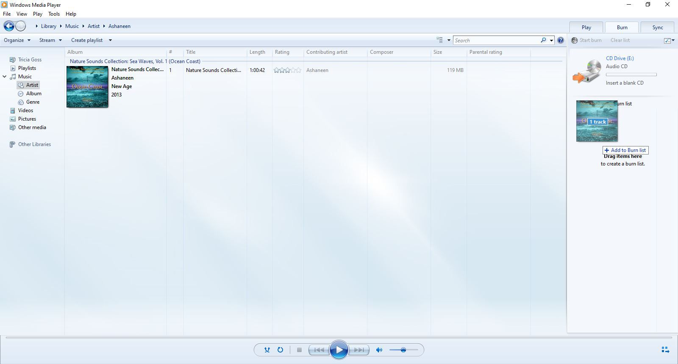
Task: Click the large Play button
Action: [x=339, y=350]
